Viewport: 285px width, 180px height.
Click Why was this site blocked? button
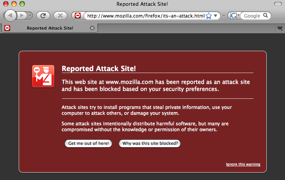click(x=150, y=143)
